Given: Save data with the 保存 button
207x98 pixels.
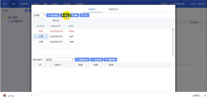Looking at the screenshot, I should tap(65, 15).
